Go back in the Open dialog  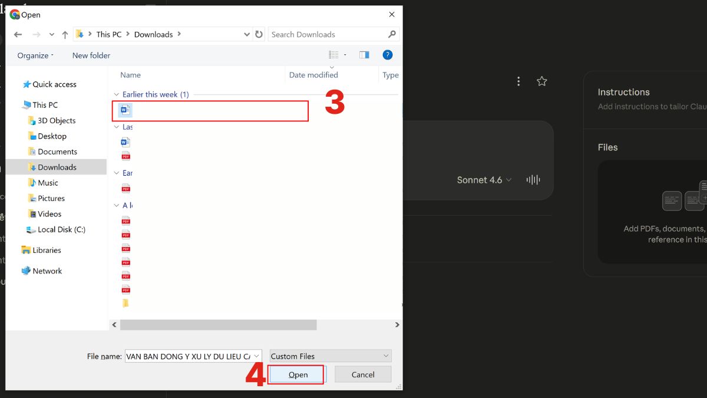click(18, 35)
